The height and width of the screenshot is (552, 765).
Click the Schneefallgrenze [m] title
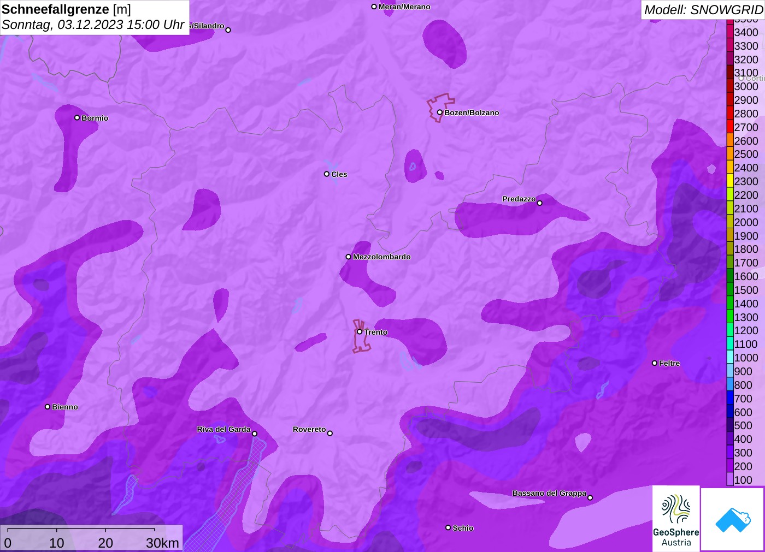tap(66, 9)
